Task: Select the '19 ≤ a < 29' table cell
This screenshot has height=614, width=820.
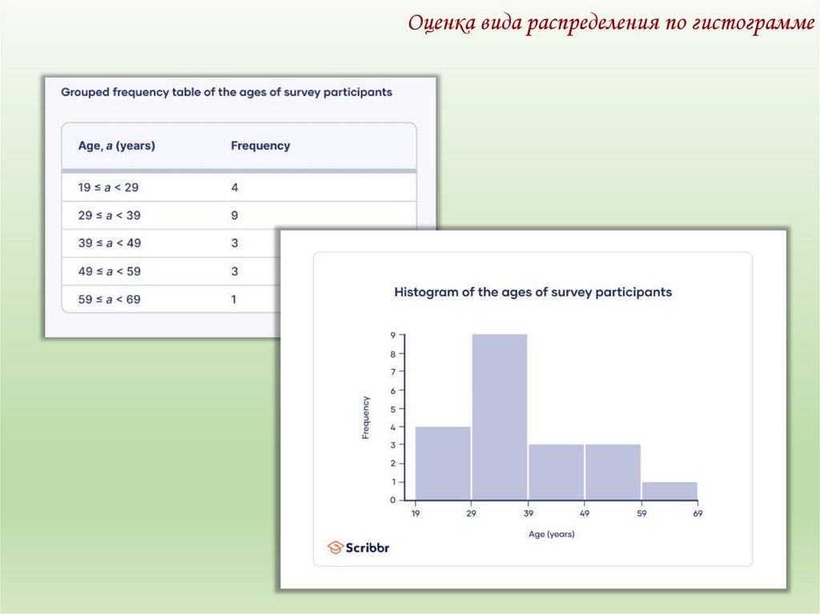Action: click(108, 187)
